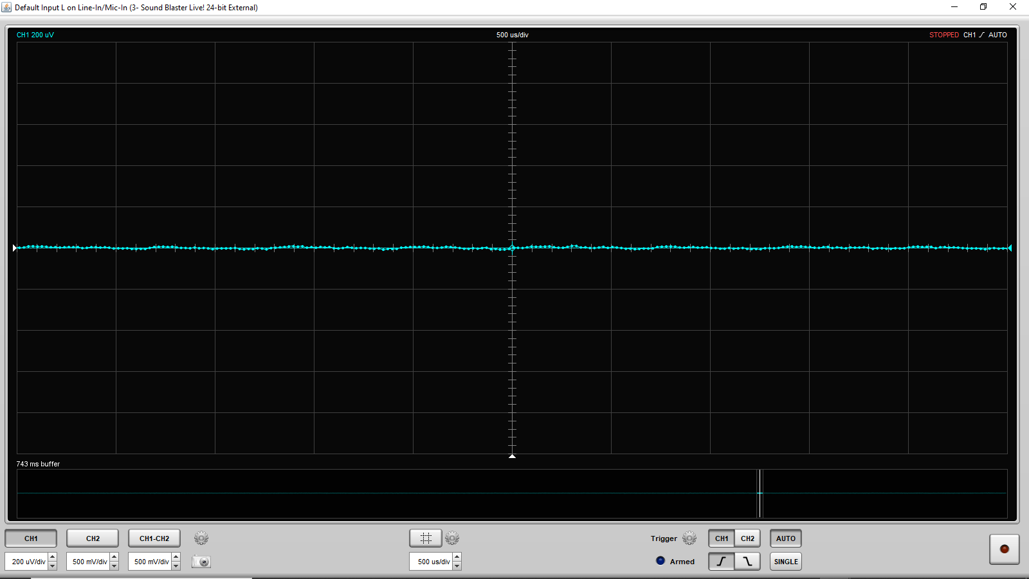Click the center diamond marker on waveform
This screenshot has height=579, width=1029.
click(x=513, y=248)
